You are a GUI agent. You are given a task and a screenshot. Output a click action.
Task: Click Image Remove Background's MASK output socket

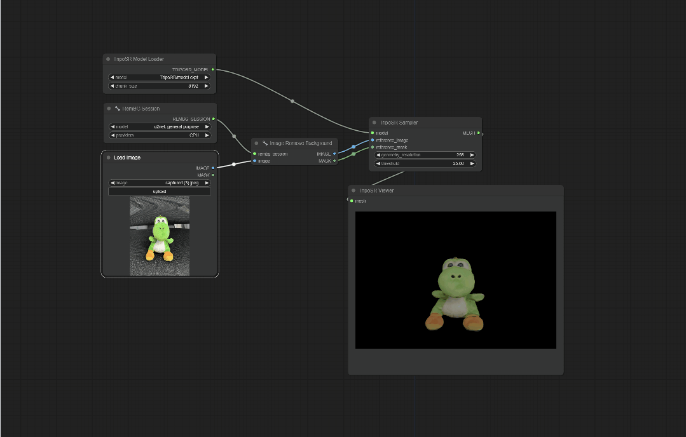[334, 161]
